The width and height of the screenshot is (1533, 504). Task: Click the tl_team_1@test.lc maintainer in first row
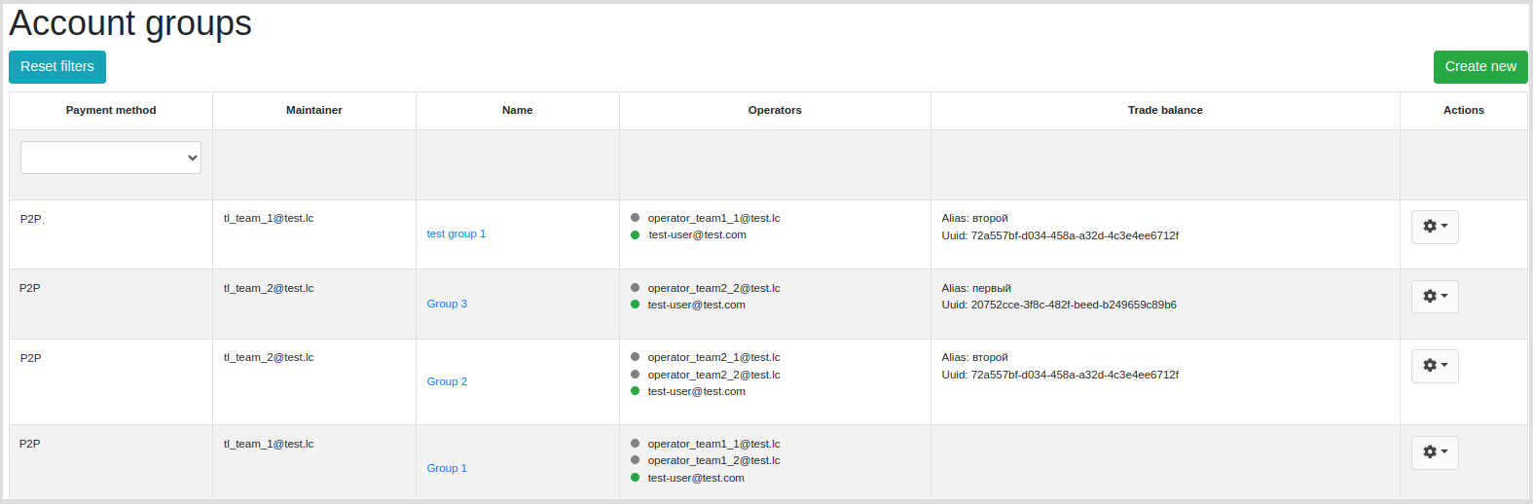(x=269, y=218)
